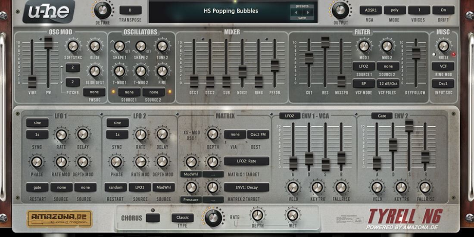Toggle the Chorus on/off button
Screen dimensions: 474x237
pos(153,218)
